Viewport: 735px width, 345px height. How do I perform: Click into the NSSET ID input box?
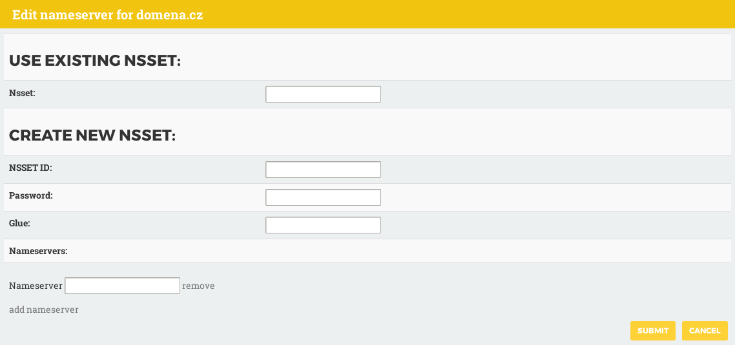[x=323, y=170]
